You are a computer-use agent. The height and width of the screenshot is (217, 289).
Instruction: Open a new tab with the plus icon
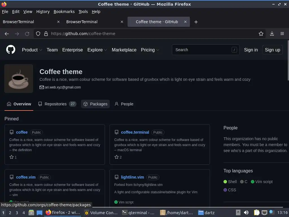pyautogui.click(x=196, y=22)
